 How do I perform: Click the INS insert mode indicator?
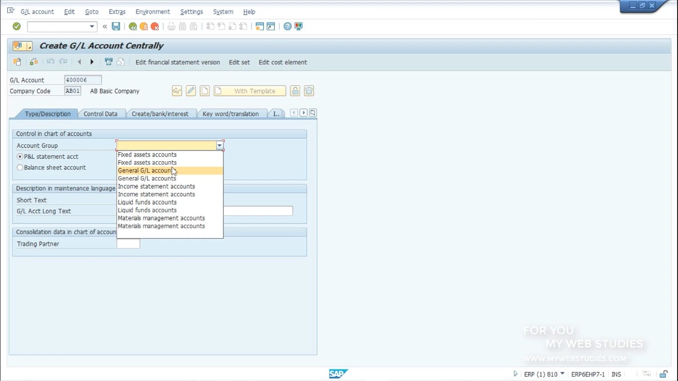[616, 375]
